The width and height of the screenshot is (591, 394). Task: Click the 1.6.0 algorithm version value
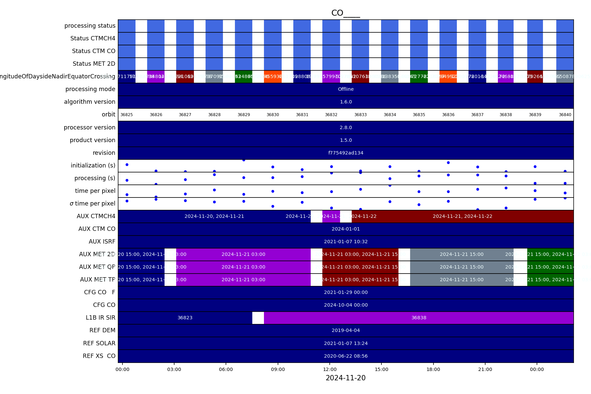345,102
